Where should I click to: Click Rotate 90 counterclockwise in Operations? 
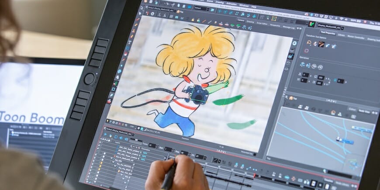(x=320, y=67)
